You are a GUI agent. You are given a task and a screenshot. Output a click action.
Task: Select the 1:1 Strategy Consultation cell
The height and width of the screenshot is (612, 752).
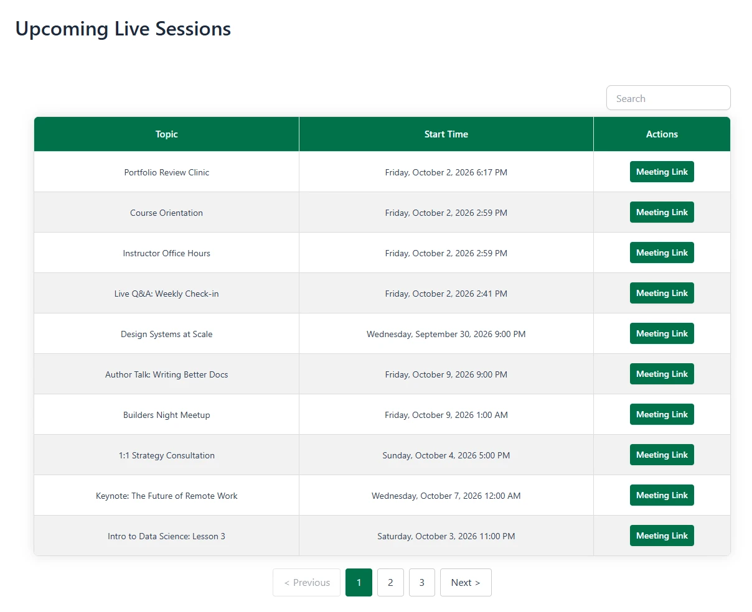tap(166, 455)
